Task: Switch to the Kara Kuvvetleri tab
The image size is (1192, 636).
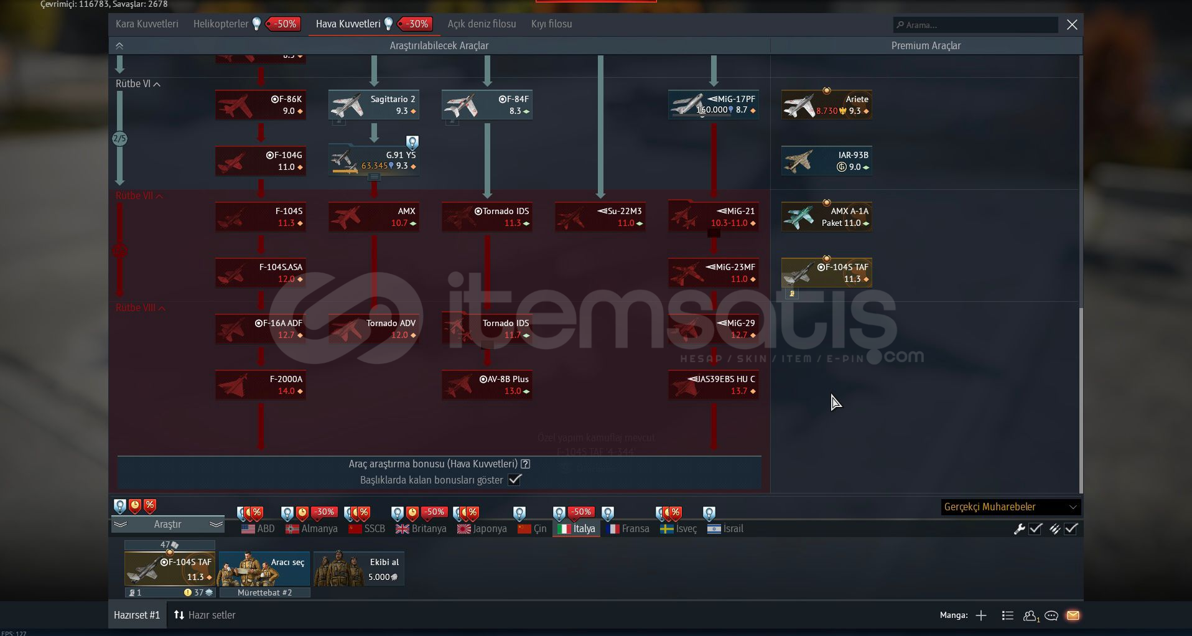Action: click(147, 24)
